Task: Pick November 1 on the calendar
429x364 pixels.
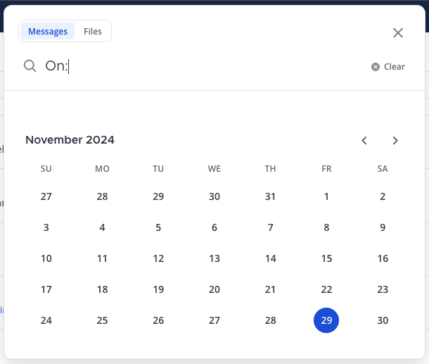Action: 326,196
